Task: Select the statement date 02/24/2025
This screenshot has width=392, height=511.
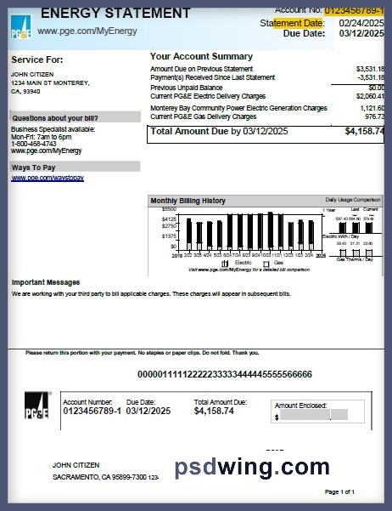Action: pyautogui.click(x=361, y=23)
